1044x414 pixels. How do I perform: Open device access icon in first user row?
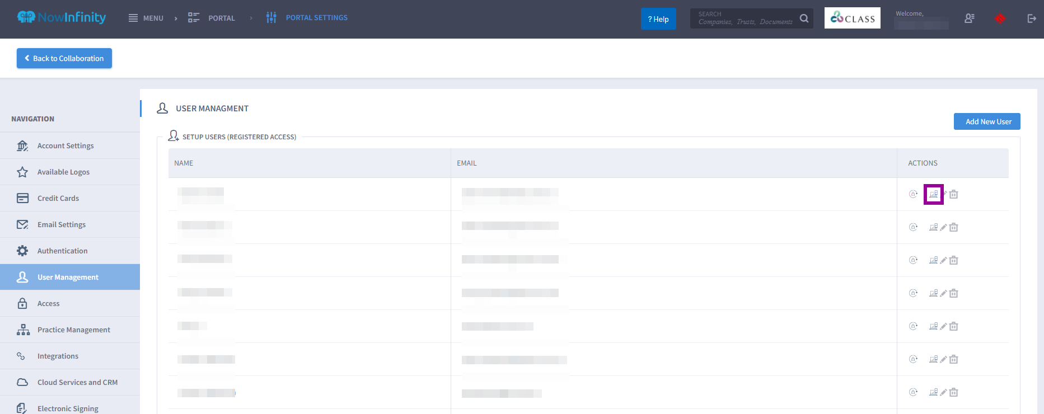tap(933, 194)
